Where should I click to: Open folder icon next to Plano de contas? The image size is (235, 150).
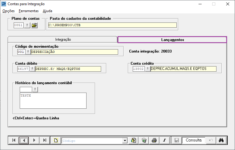click(x=34, y=25)
